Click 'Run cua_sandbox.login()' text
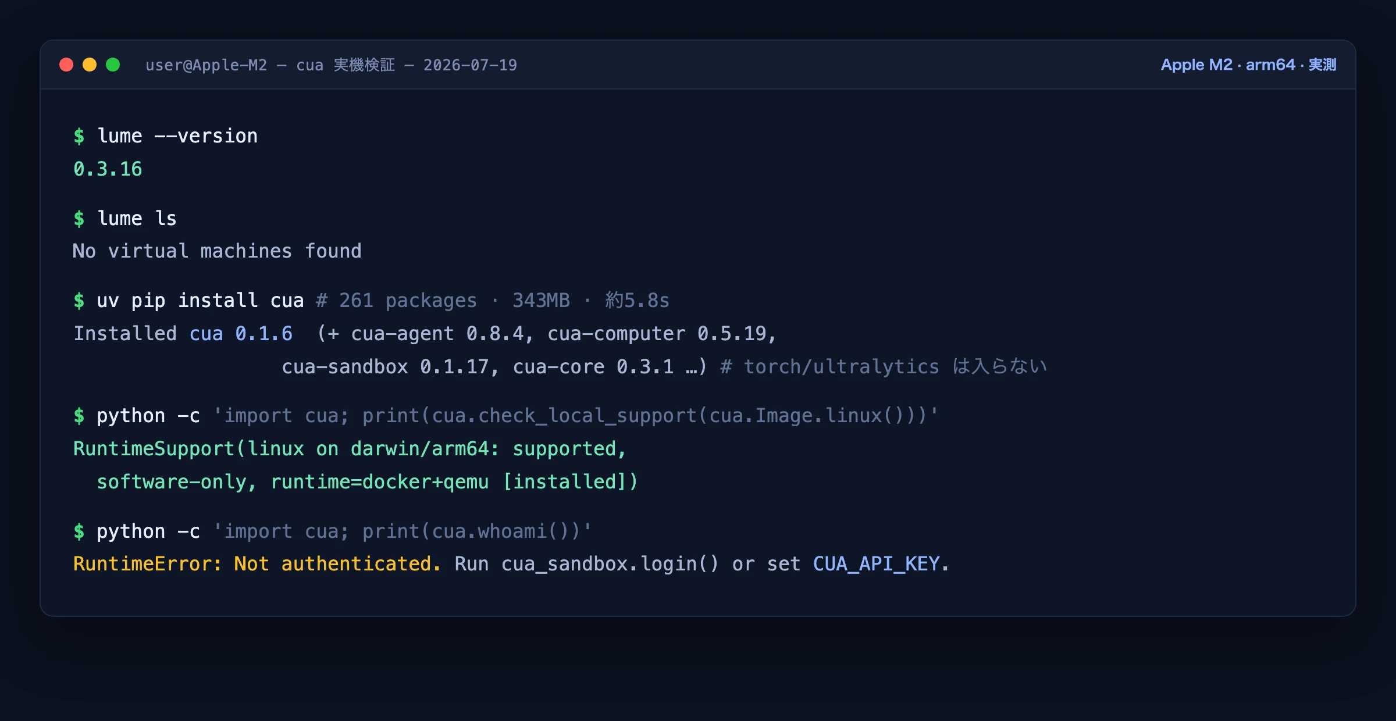The height and width of the screenshot is (721, 1396). [587, 564]
